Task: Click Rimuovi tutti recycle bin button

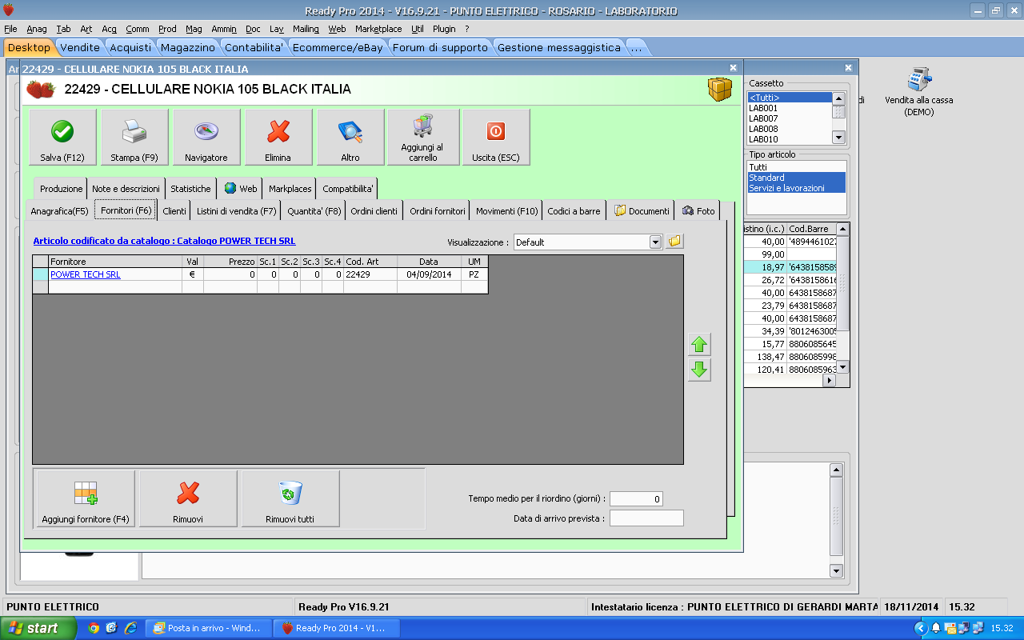Action: (x=290, y=498)
